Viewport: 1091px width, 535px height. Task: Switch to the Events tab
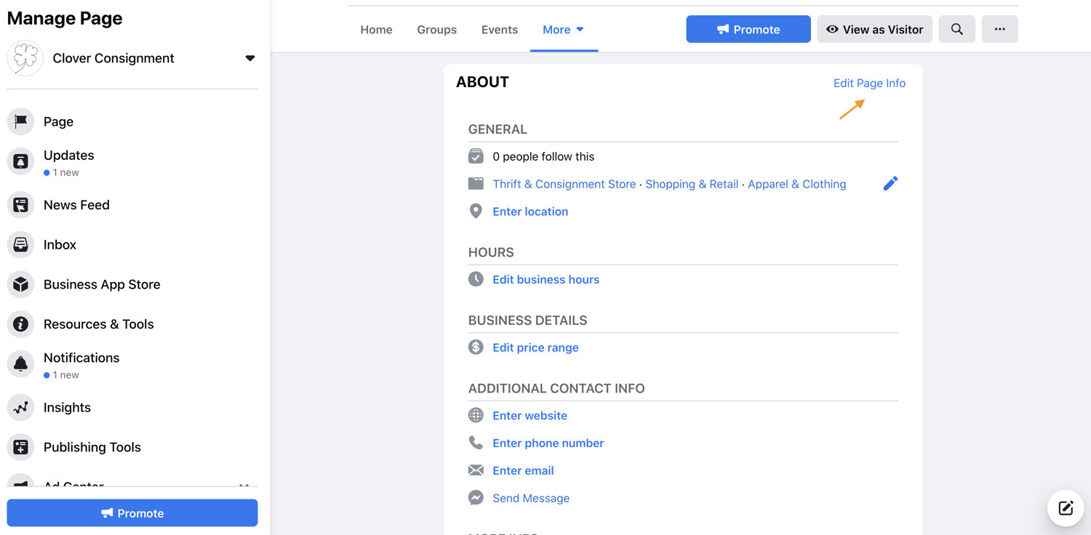(500, 30)
